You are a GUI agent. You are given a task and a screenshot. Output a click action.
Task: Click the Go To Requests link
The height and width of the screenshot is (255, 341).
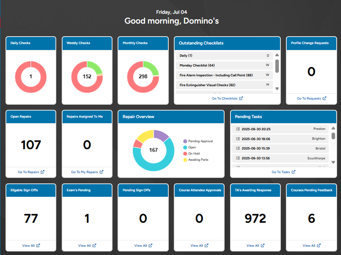coord(312,98)
